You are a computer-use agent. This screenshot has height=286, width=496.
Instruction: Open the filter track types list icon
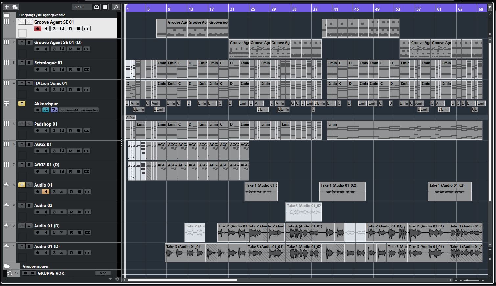point(105,7)
